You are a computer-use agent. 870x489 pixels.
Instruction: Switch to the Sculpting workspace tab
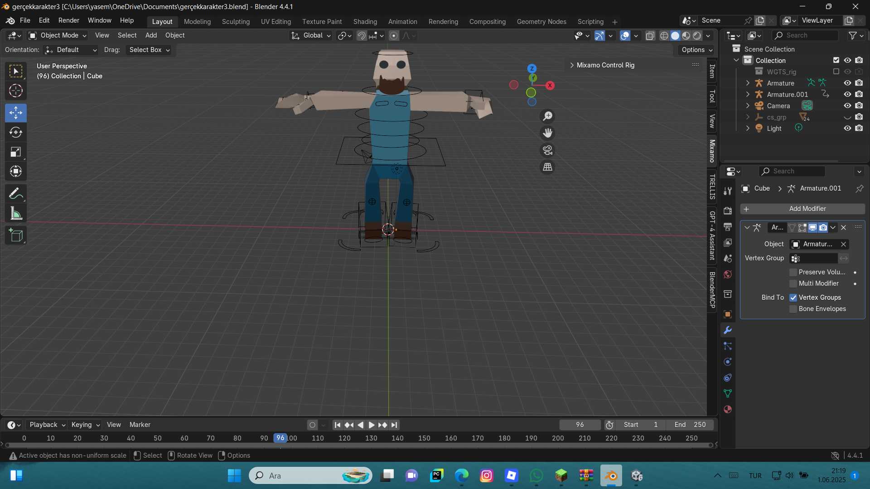[x=236, y=22]
